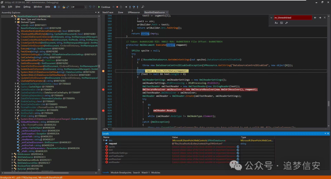Click the Navigate Backward arrow icon
This screenshot has width=331, height=179.
55,7
